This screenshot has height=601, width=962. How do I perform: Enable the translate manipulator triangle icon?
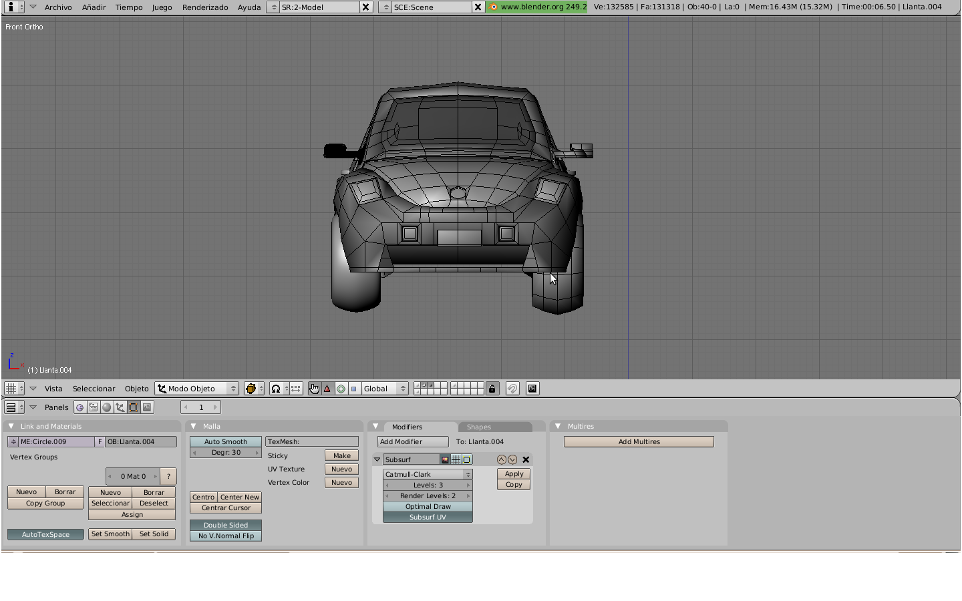click(327, 389)
